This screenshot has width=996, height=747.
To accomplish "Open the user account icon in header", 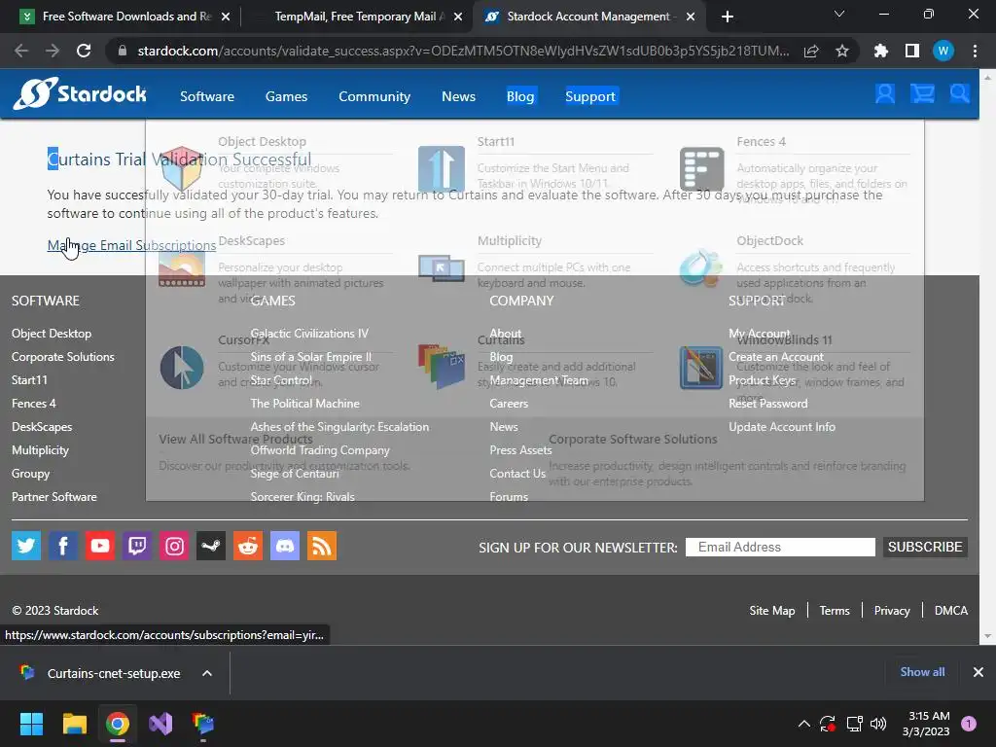I will tap(885, 94).
